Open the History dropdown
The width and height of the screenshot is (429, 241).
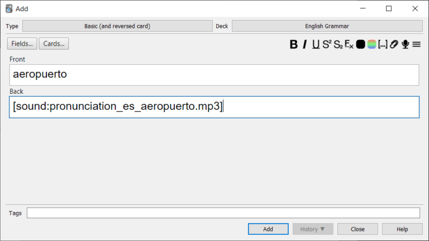pyautogui.click(x=313, y=229)
